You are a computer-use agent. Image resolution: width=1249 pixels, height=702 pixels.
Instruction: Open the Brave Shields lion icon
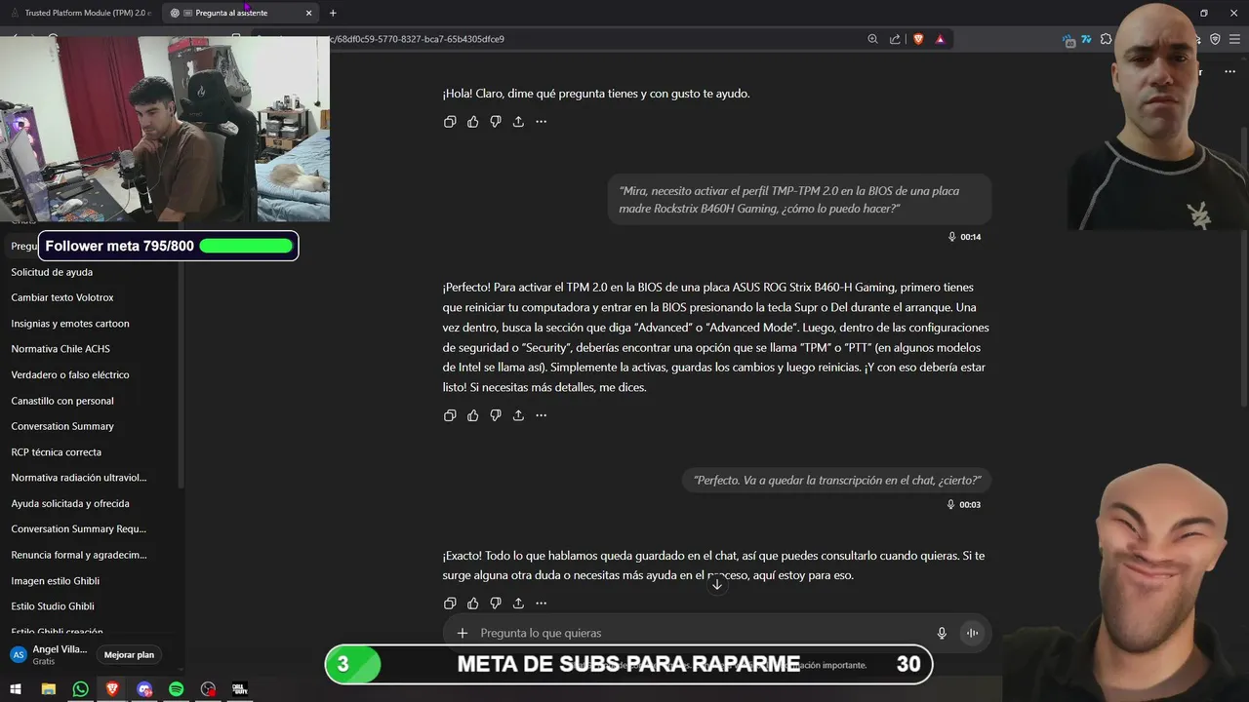918,39
